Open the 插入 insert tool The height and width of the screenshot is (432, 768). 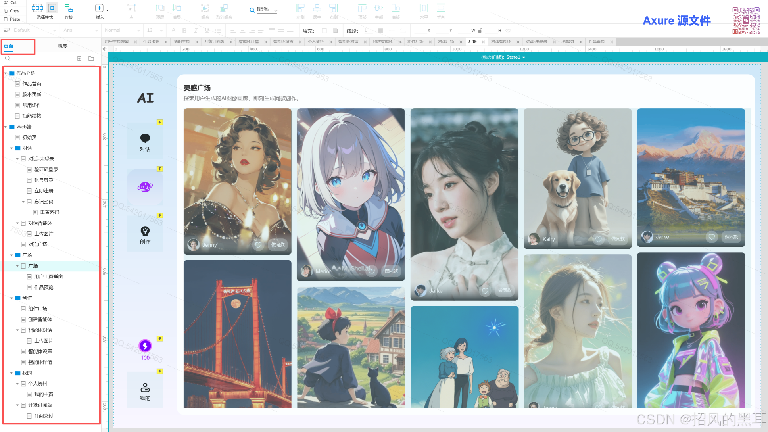coord(99,8)
